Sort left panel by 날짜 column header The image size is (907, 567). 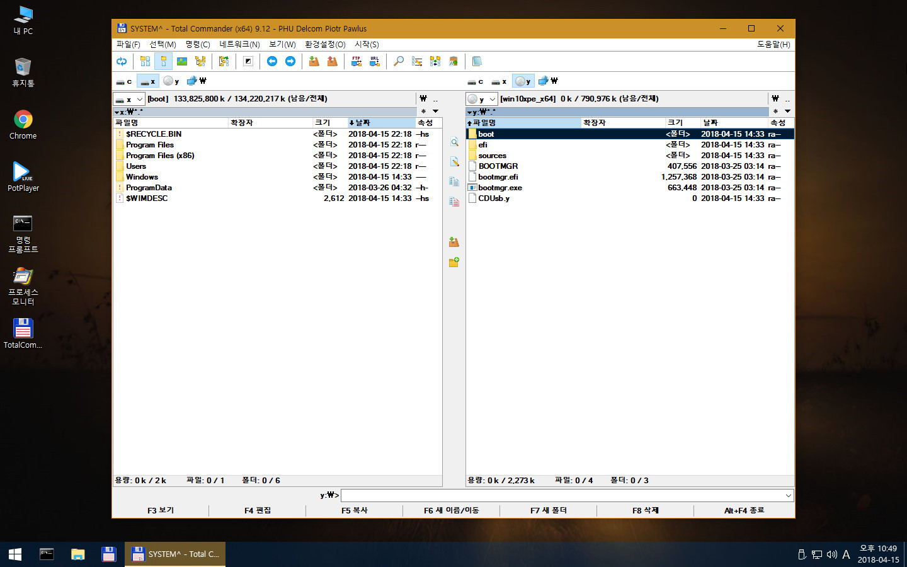tap(380, 123)
